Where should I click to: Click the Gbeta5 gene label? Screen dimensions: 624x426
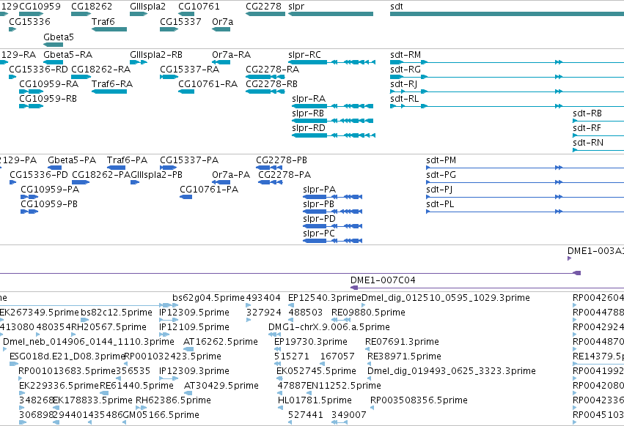point(59,37)
